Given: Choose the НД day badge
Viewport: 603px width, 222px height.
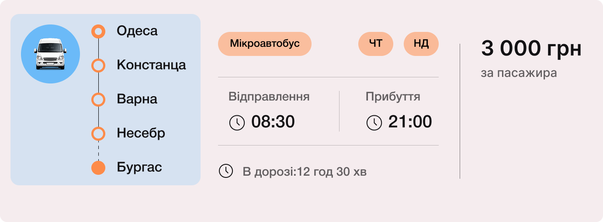Looking at the screenshot, I should tap(421, 44).
